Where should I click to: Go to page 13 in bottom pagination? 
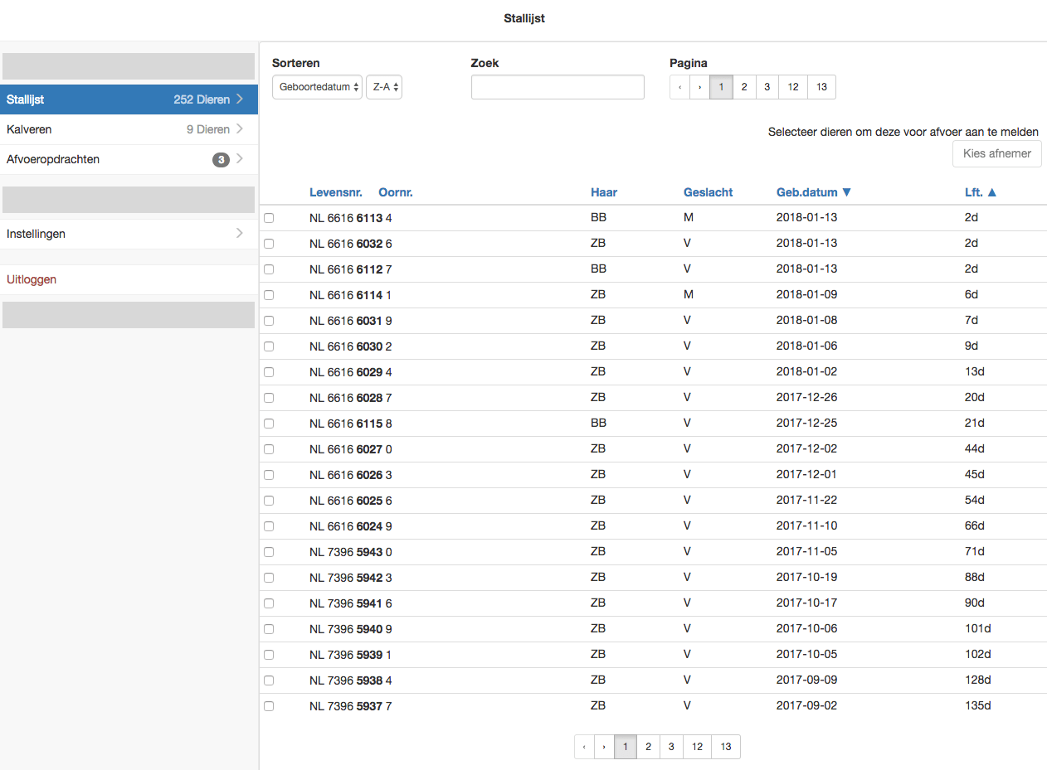[x=726, y=747]
